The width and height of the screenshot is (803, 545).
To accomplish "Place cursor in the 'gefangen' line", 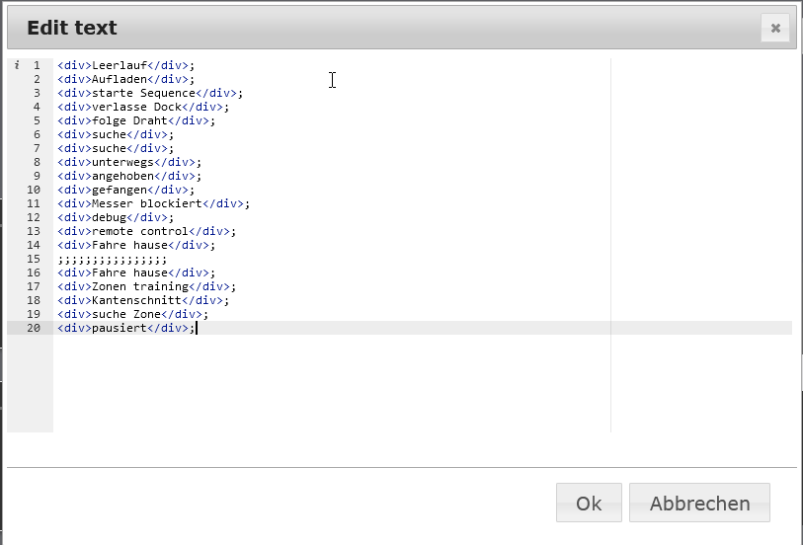I will click(x=120, y=190).
